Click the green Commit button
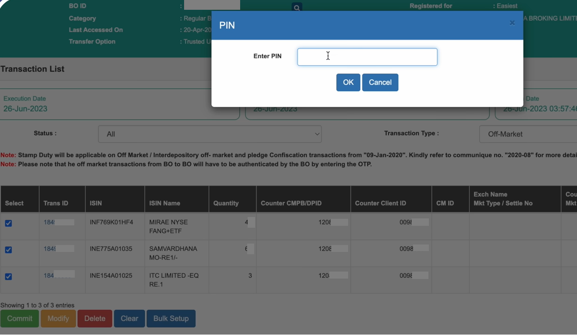The image size is (577, 335). [20, 319]
